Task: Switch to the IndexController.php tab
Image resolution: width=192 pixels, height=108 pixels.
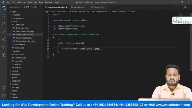Action: [x=56, y=7]
